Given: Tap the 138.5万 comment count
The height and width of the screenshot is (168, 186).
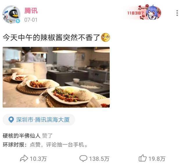Looking at the screenshot, I should pyautogui.click(x=99, y=159).
